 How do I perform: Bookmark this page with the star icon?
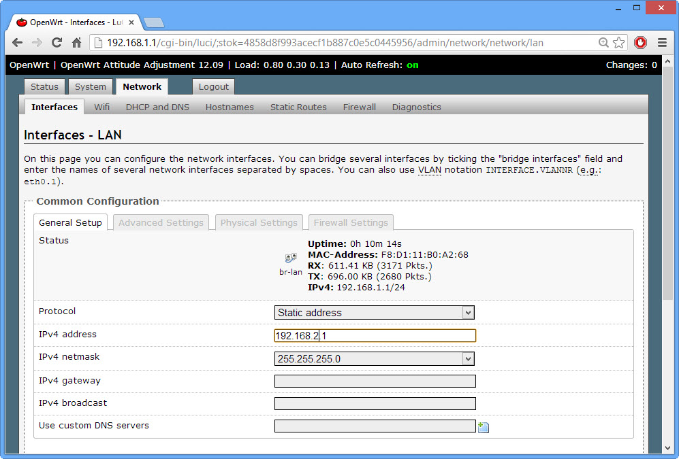click(619, 43)
